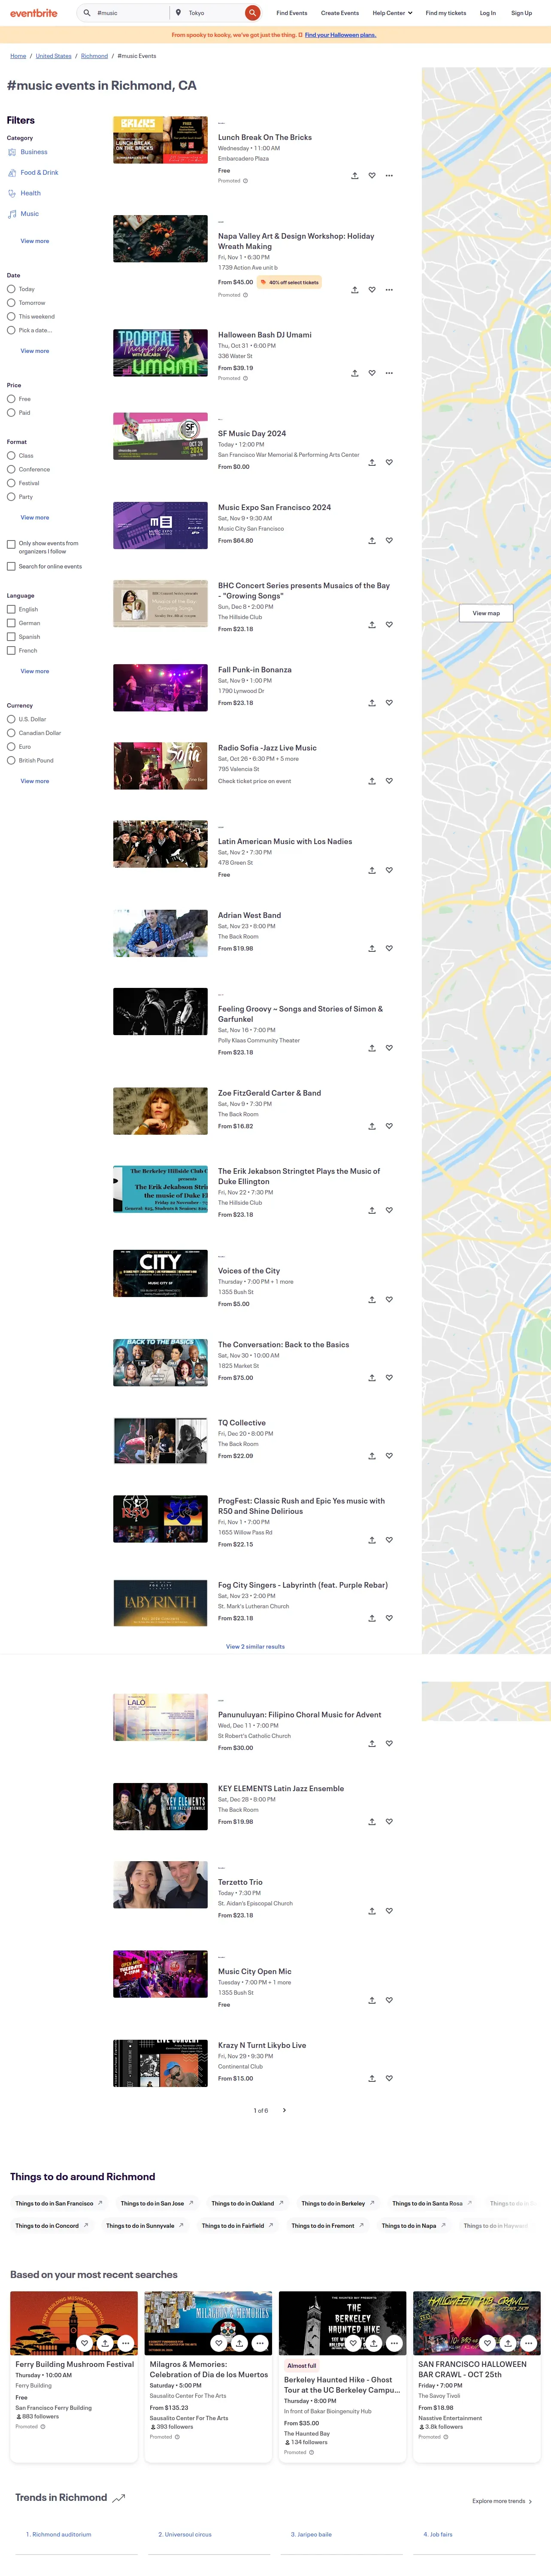Share the Radio Sofia Jazz Live Music event
The image size is (551, 2576).
tap(372, 781)
